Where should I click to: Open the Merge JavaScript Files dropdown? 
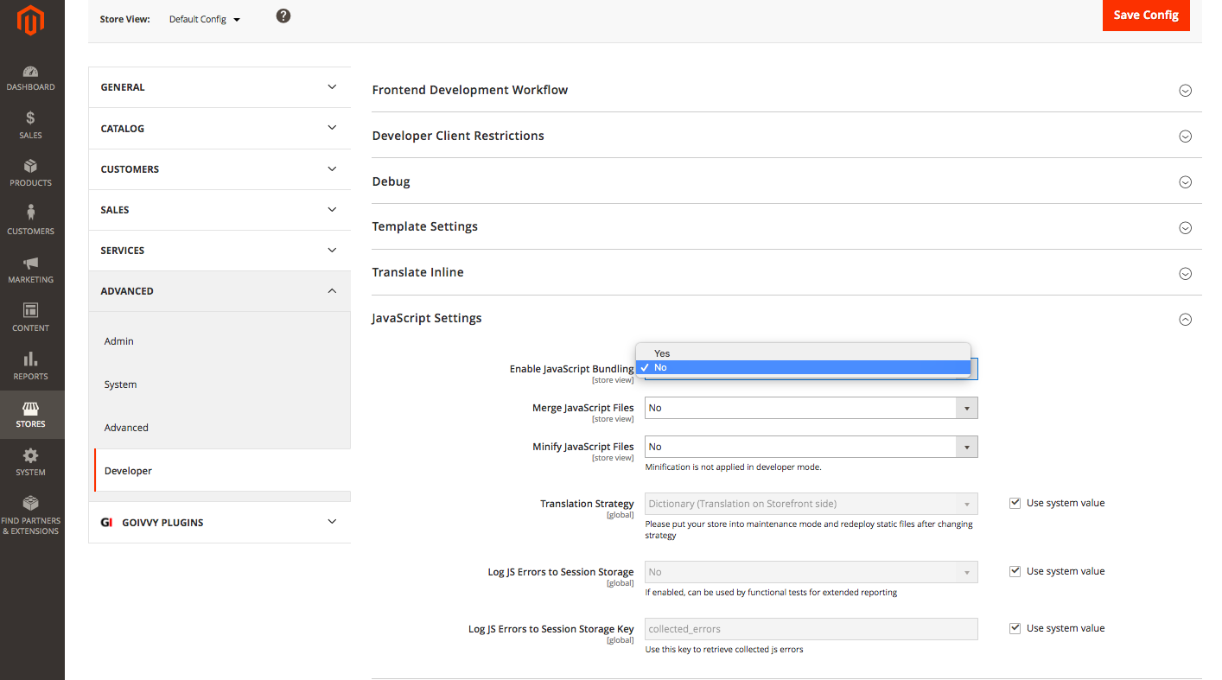tap(811, 408)
